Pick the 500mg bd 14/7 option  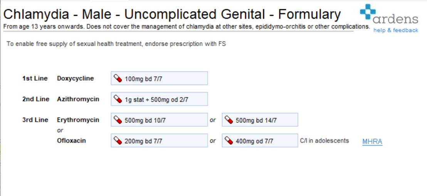pyautogui.click(x=260, y=120)
